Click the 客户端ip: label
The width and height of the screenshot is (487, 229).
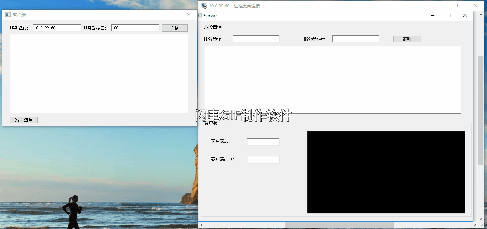221,142
